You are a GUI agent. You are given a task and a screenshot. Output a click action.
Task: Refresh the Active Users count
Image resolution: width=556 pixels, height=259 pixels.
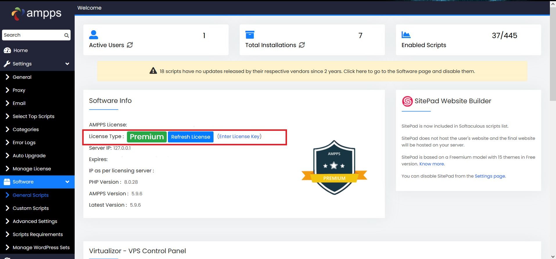(x=130, y=45)
